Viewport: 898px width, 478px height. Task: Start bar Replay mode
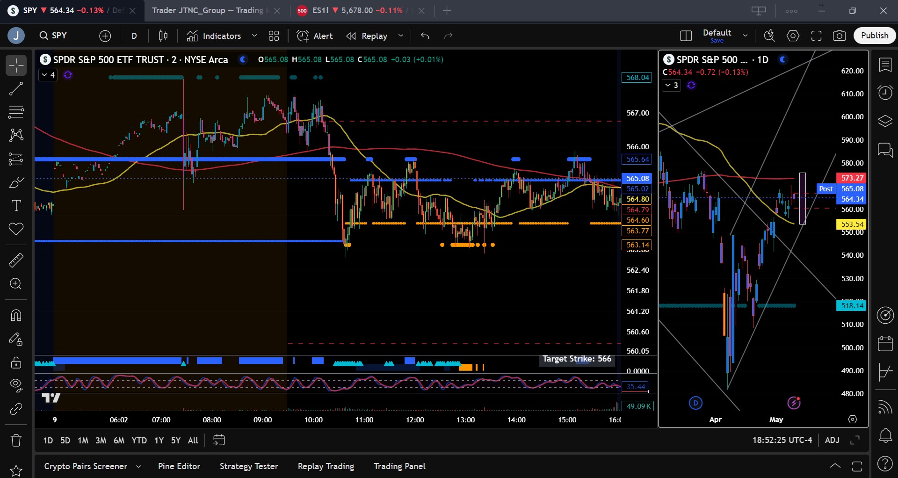click(x=367, y=36)
